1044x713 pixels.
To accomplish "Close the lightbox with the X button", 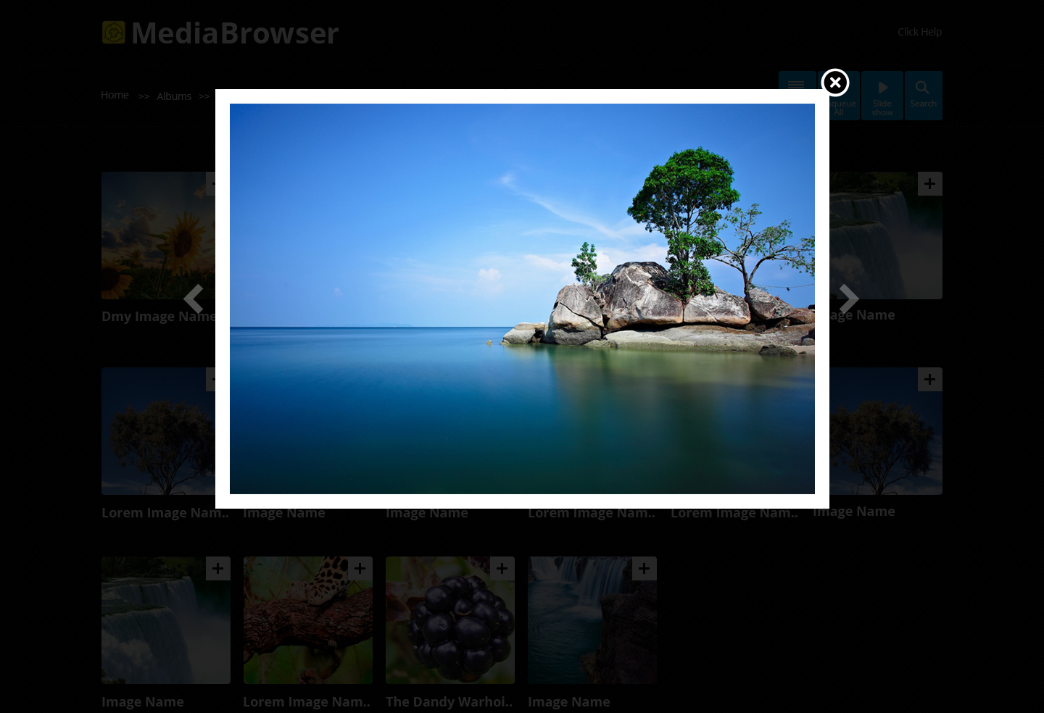I will (835, 83).
